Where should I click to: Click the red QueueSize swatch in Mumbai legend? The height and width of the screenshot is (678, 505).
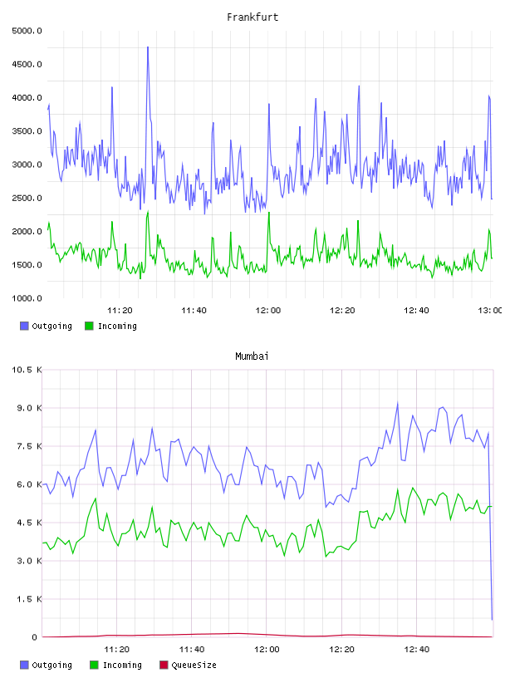pos(164,665)
